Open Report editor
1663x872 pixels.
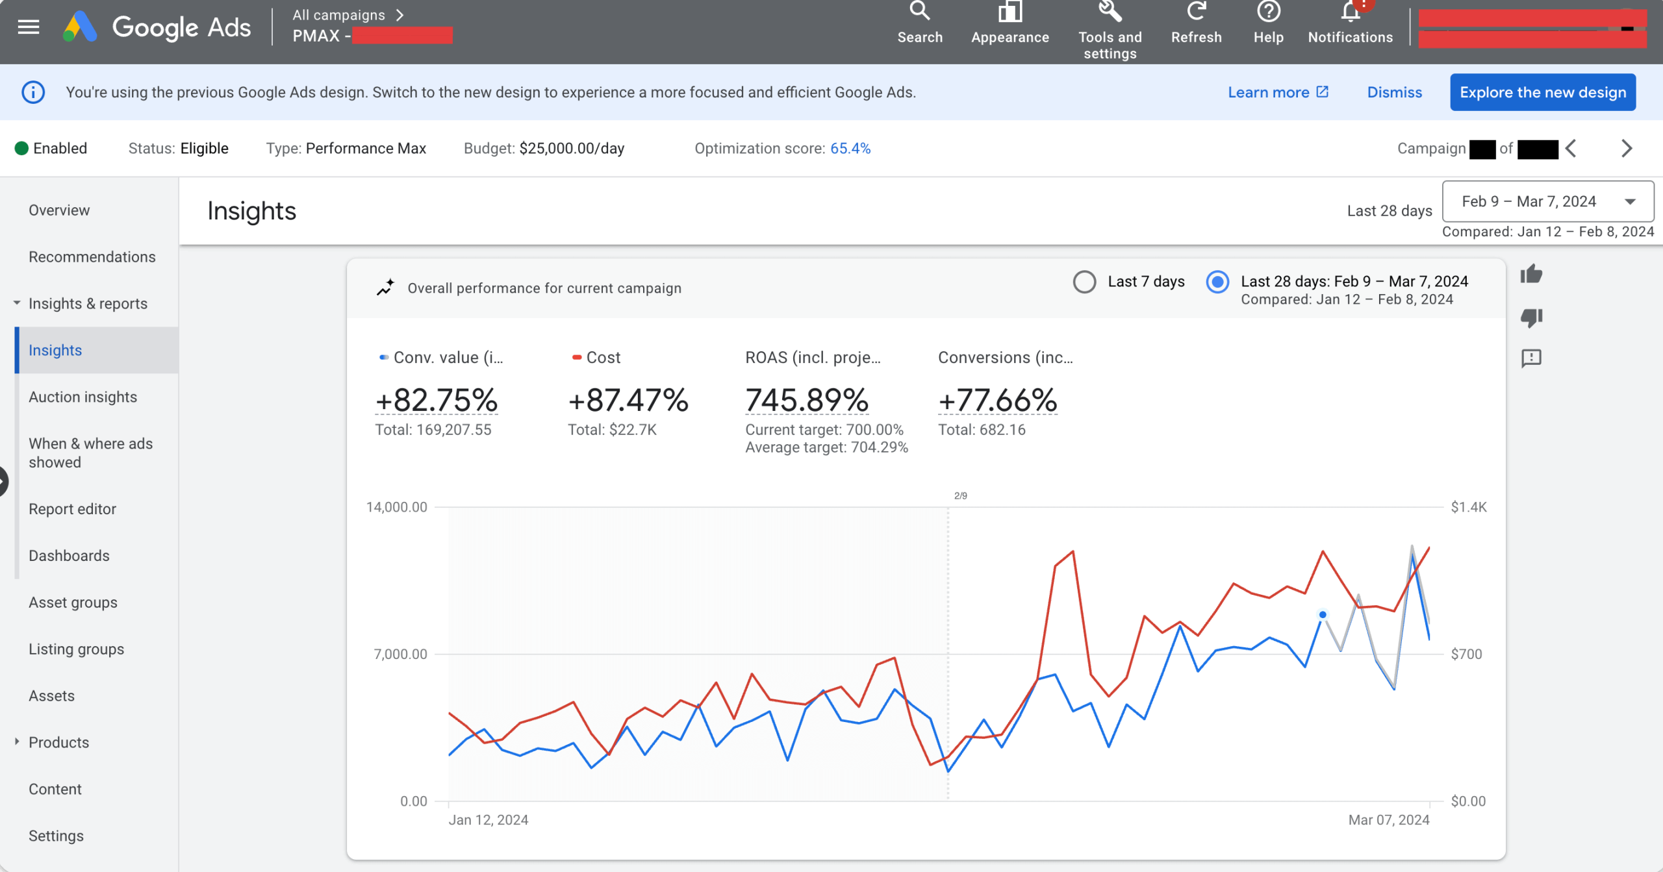pos(73,509)
